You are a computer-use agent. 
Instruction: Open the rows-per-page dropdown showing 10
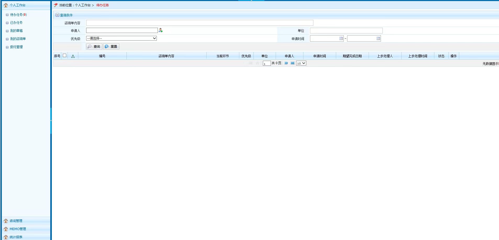(301, 63)
